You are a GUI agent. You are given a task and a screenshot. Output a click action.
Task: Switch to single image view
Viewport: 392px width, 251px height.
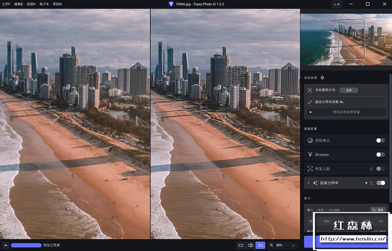pyautogui.click(x=241, y=245)
